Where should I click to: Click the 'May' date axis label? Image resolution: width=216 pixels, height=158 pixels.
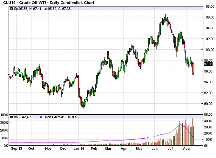139,148
